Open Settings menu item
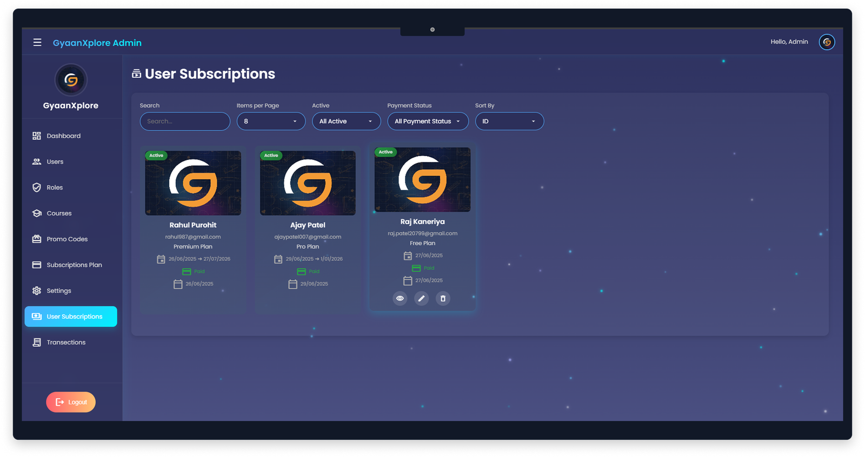This screenshot has width=865, height=457. [71, 291]
